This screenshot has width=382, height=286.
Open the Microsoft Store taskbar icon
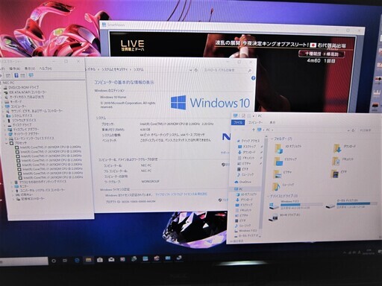100,260
